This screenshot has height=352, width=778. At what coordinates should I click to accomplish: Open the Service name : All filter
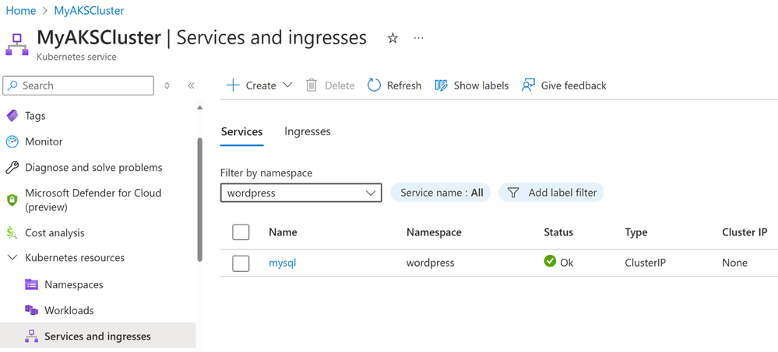pos(441,193)
